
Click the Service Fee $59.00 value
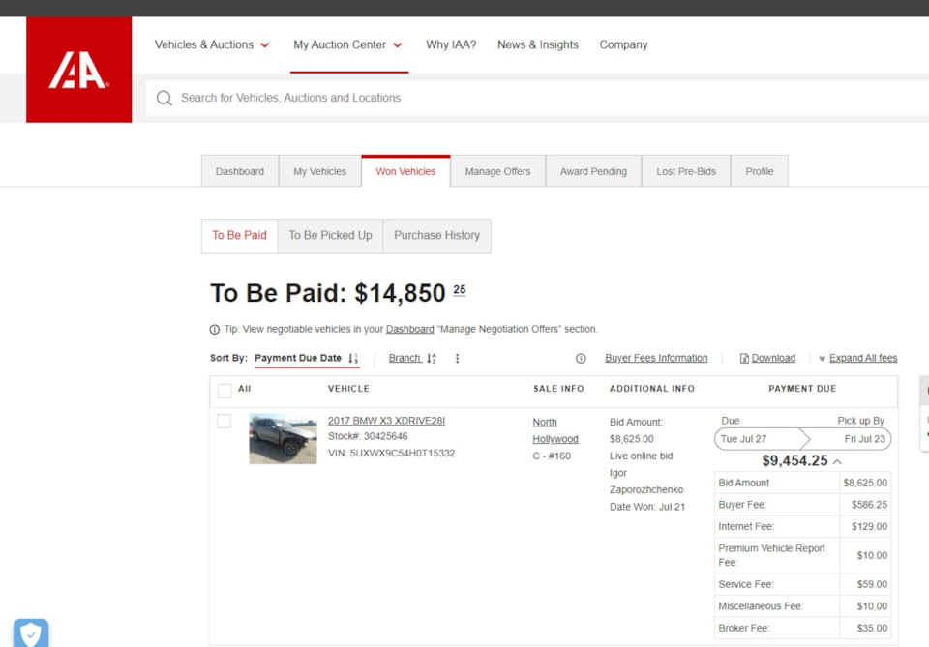pos(872,585)
